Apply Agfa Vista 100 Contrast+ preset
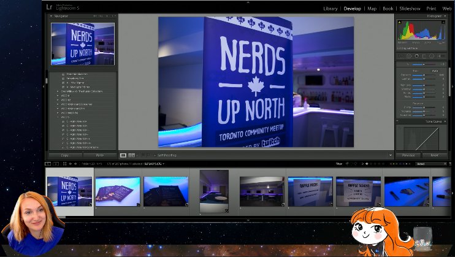 [82, 148]
